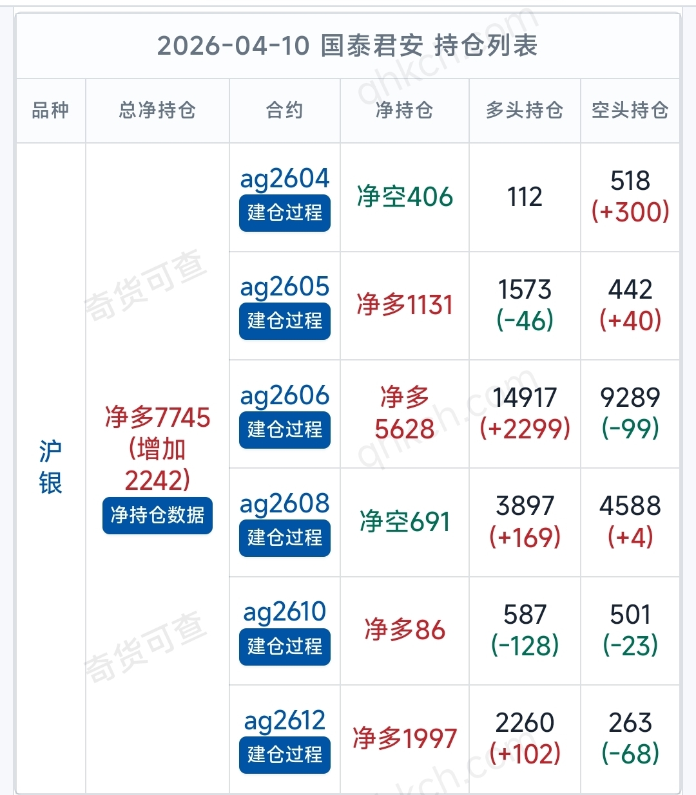Click the 多头持仓 column header
Image resolution: width=696 pixels, height=795 pixels.
point(525,110)
